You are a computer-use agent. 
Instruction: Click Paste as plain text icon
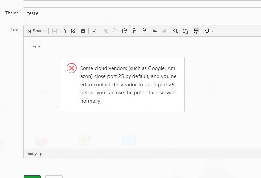coord(134,31)
